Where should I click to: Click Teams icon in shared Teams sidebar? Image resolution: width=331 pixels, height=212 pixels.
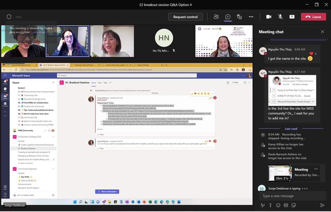5,97
